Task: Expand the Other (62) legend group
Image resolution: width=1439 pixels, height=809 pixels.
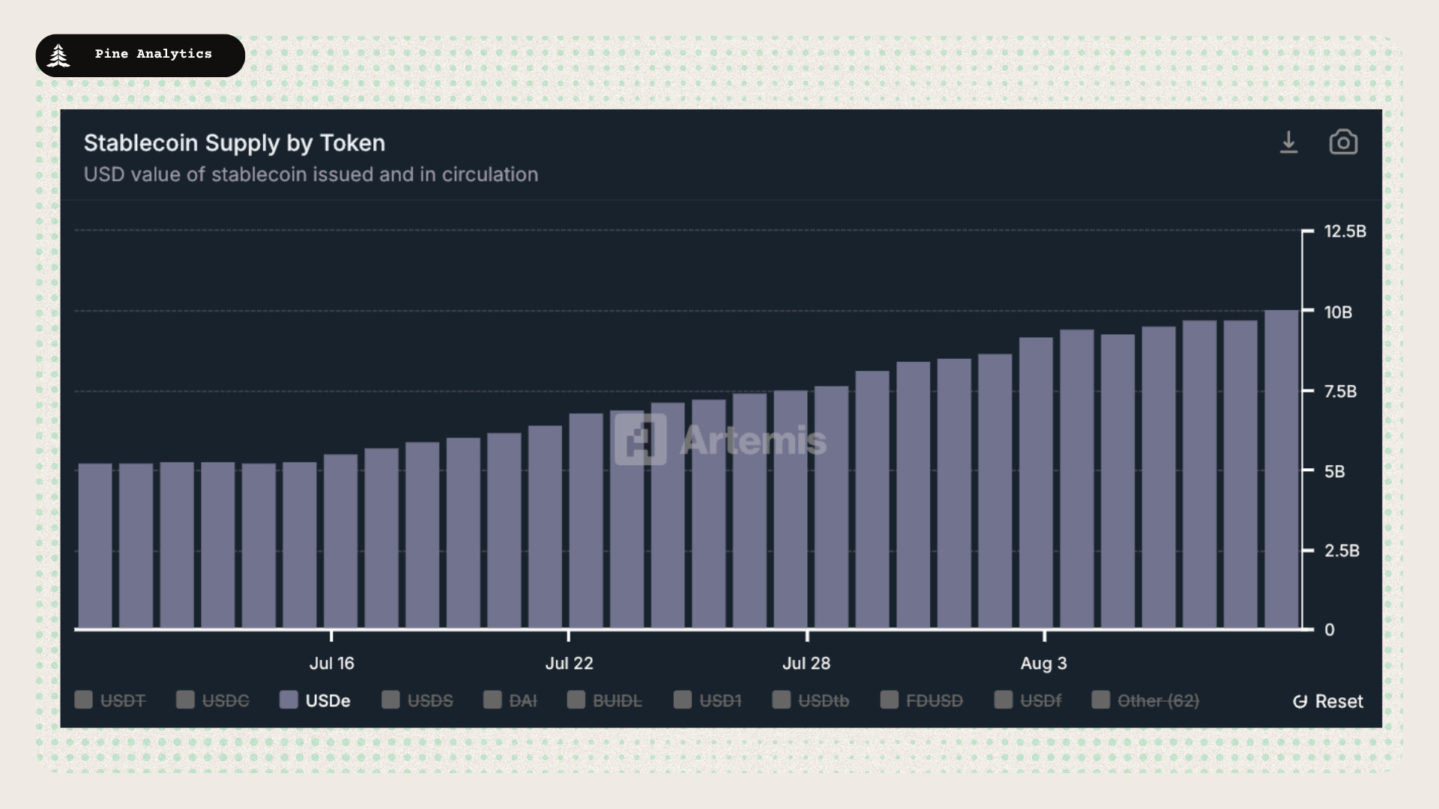Action: point(1146,700)
